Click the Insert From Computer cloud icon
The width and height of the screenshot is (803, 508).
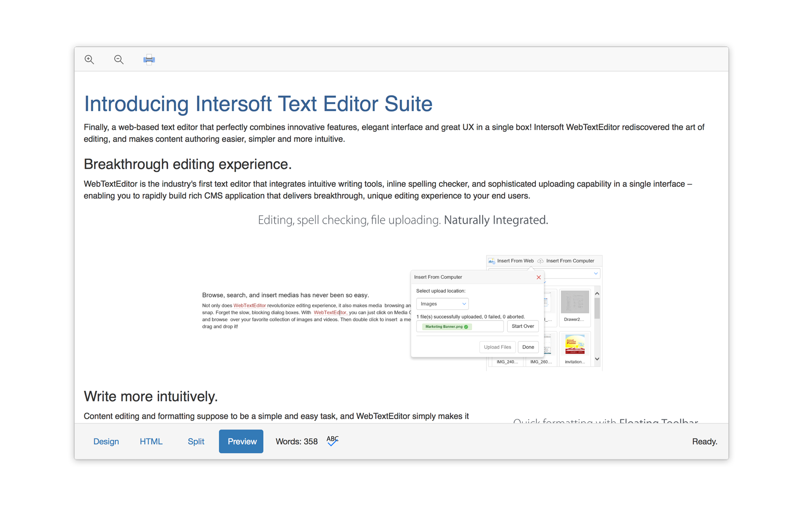541,261
